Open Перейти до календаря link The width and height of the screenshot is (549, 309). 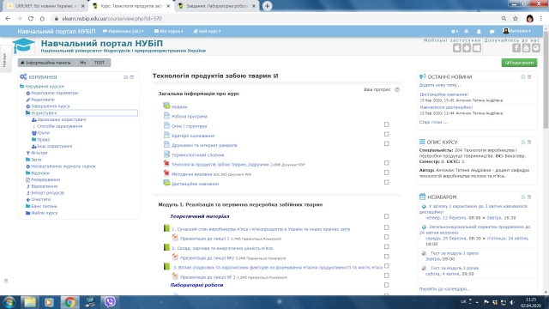[444, 289]
